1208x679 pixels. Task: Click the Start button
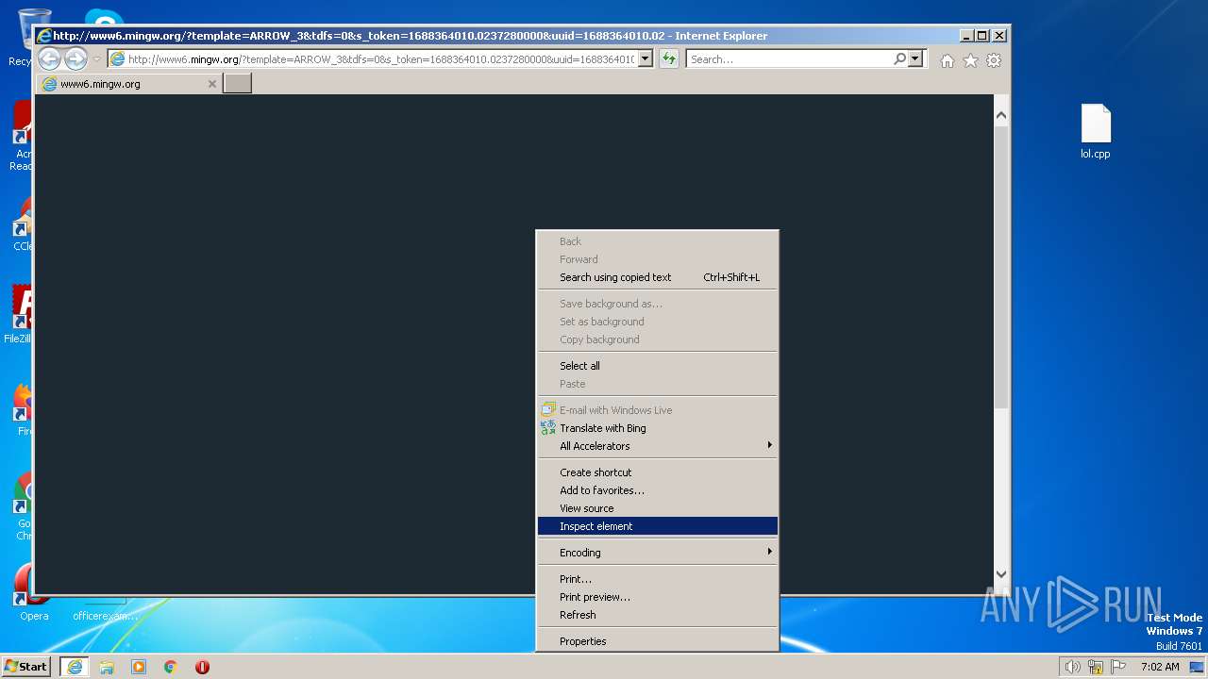pyautogui.click(x=26, y=667)
